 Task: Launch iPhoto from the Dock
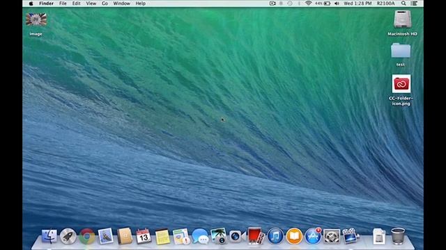pyautogui.click(x=218, y=236)
